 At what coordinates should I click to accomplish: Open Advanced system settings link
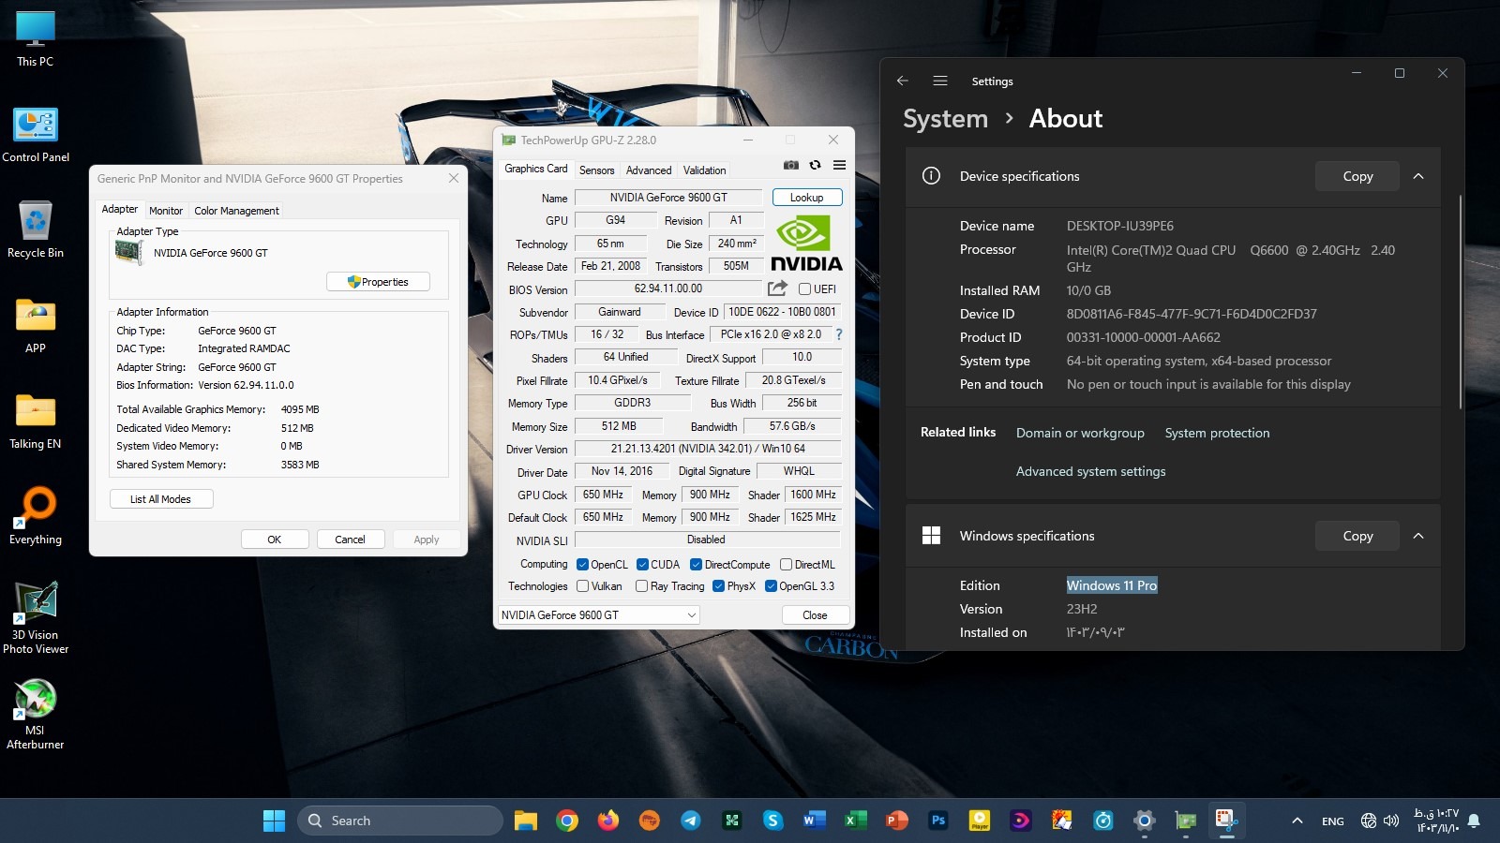point(1090,471)
